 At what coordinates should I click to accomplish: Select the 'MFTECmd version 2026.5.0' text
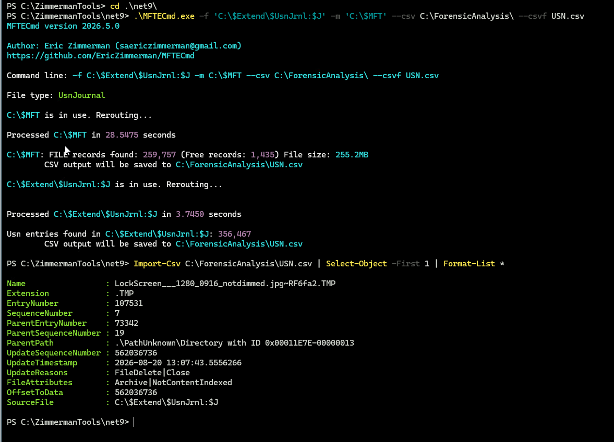pos(63,26)
